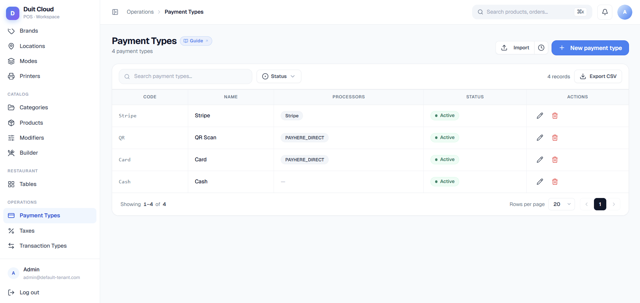Image resolution: width=640 pixels, height=303 pixels.
Task: Open Taxes page
Action: tap(50, 231)
